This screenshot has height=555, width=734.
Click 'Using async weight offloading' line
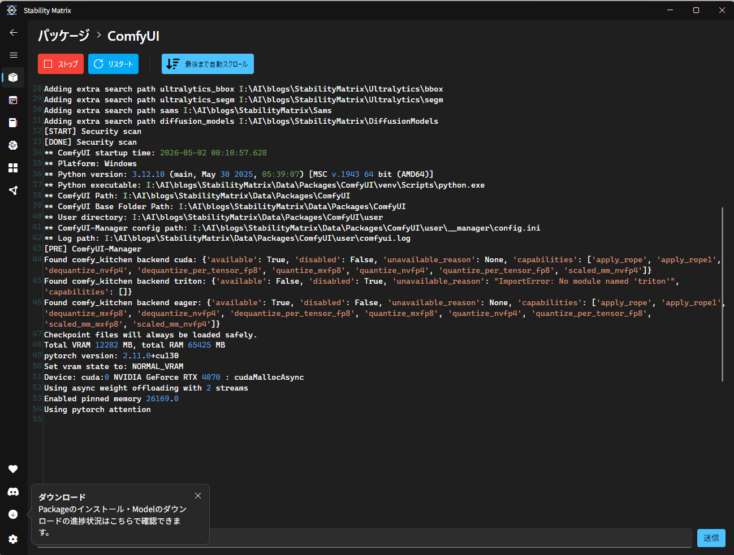click(x=146, y=388)
